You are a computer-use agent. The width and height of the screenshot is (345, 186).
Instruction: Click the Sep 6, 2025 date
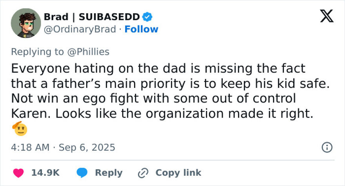[87, 147]
